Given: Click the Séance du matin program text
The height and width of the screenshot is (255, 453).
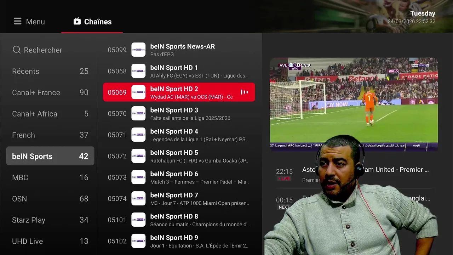Looking at the screenshot, I should [x=200, y=225].
